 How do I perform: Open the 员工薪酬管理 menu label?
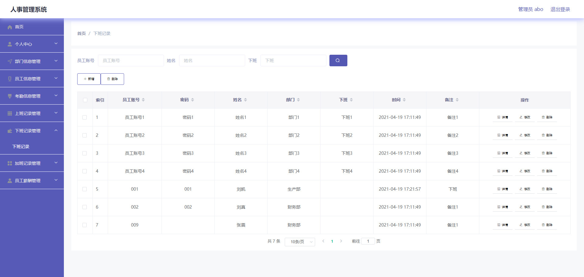[28, 181]
